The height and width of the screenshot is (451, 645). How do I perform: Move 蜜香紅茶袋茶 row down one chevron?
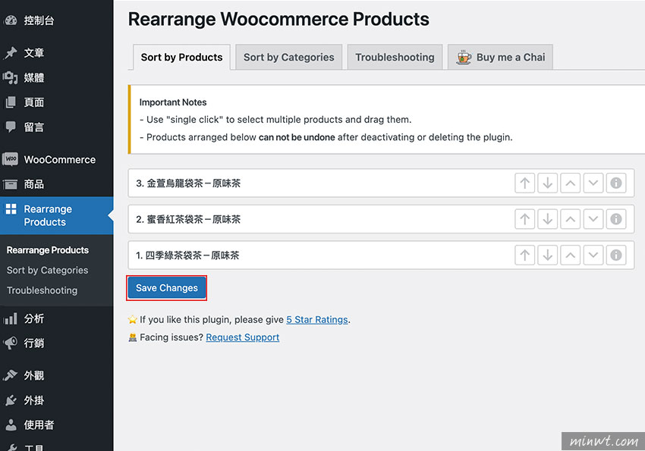tap(593, 219)
